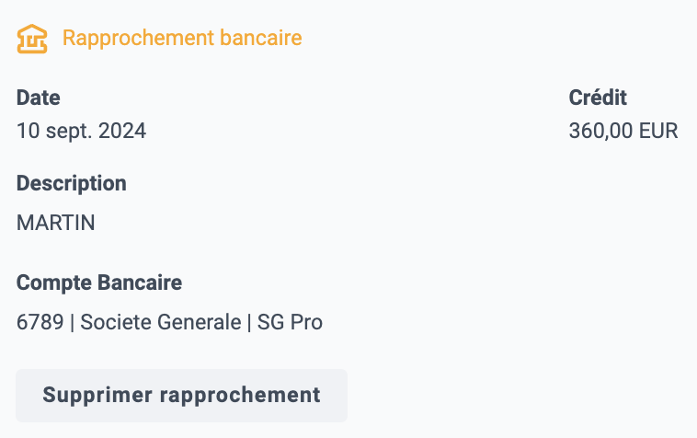Click the year 2024 in the date

pos(122,132)
